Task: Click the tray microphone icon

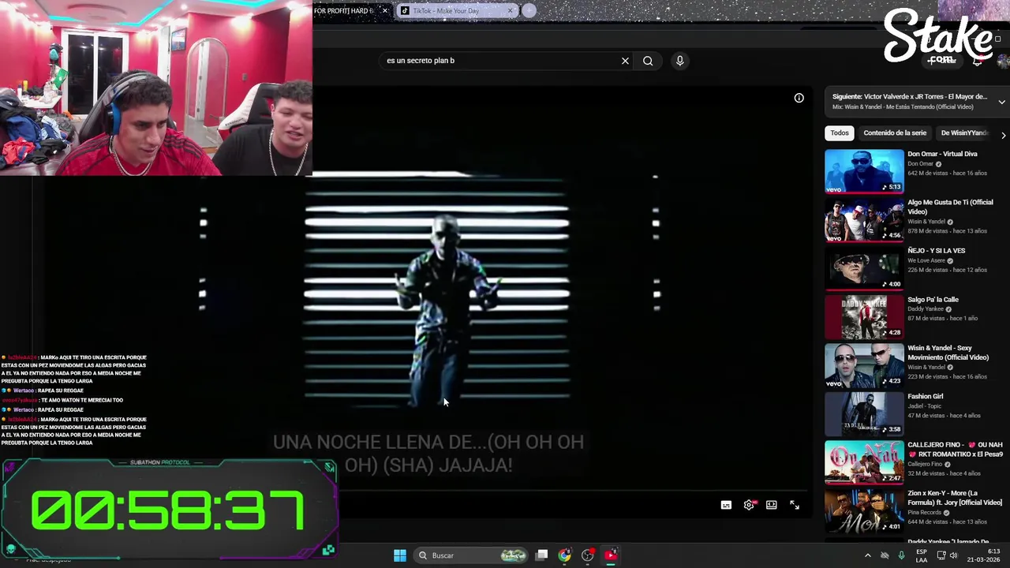Action: point(901,555)
